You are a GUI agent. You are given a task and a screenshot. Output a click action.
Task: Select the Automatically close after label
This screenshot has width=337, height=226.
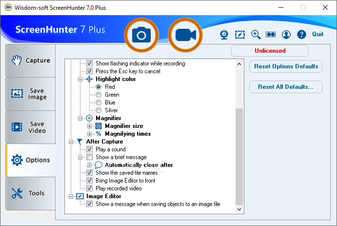click(x=139, y=165)
